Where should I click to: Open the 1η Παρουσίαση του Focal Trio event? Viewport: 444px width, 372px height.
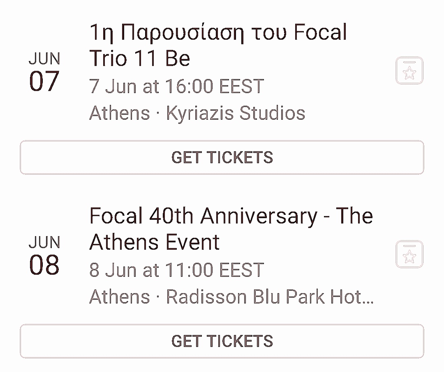point(218,45)
